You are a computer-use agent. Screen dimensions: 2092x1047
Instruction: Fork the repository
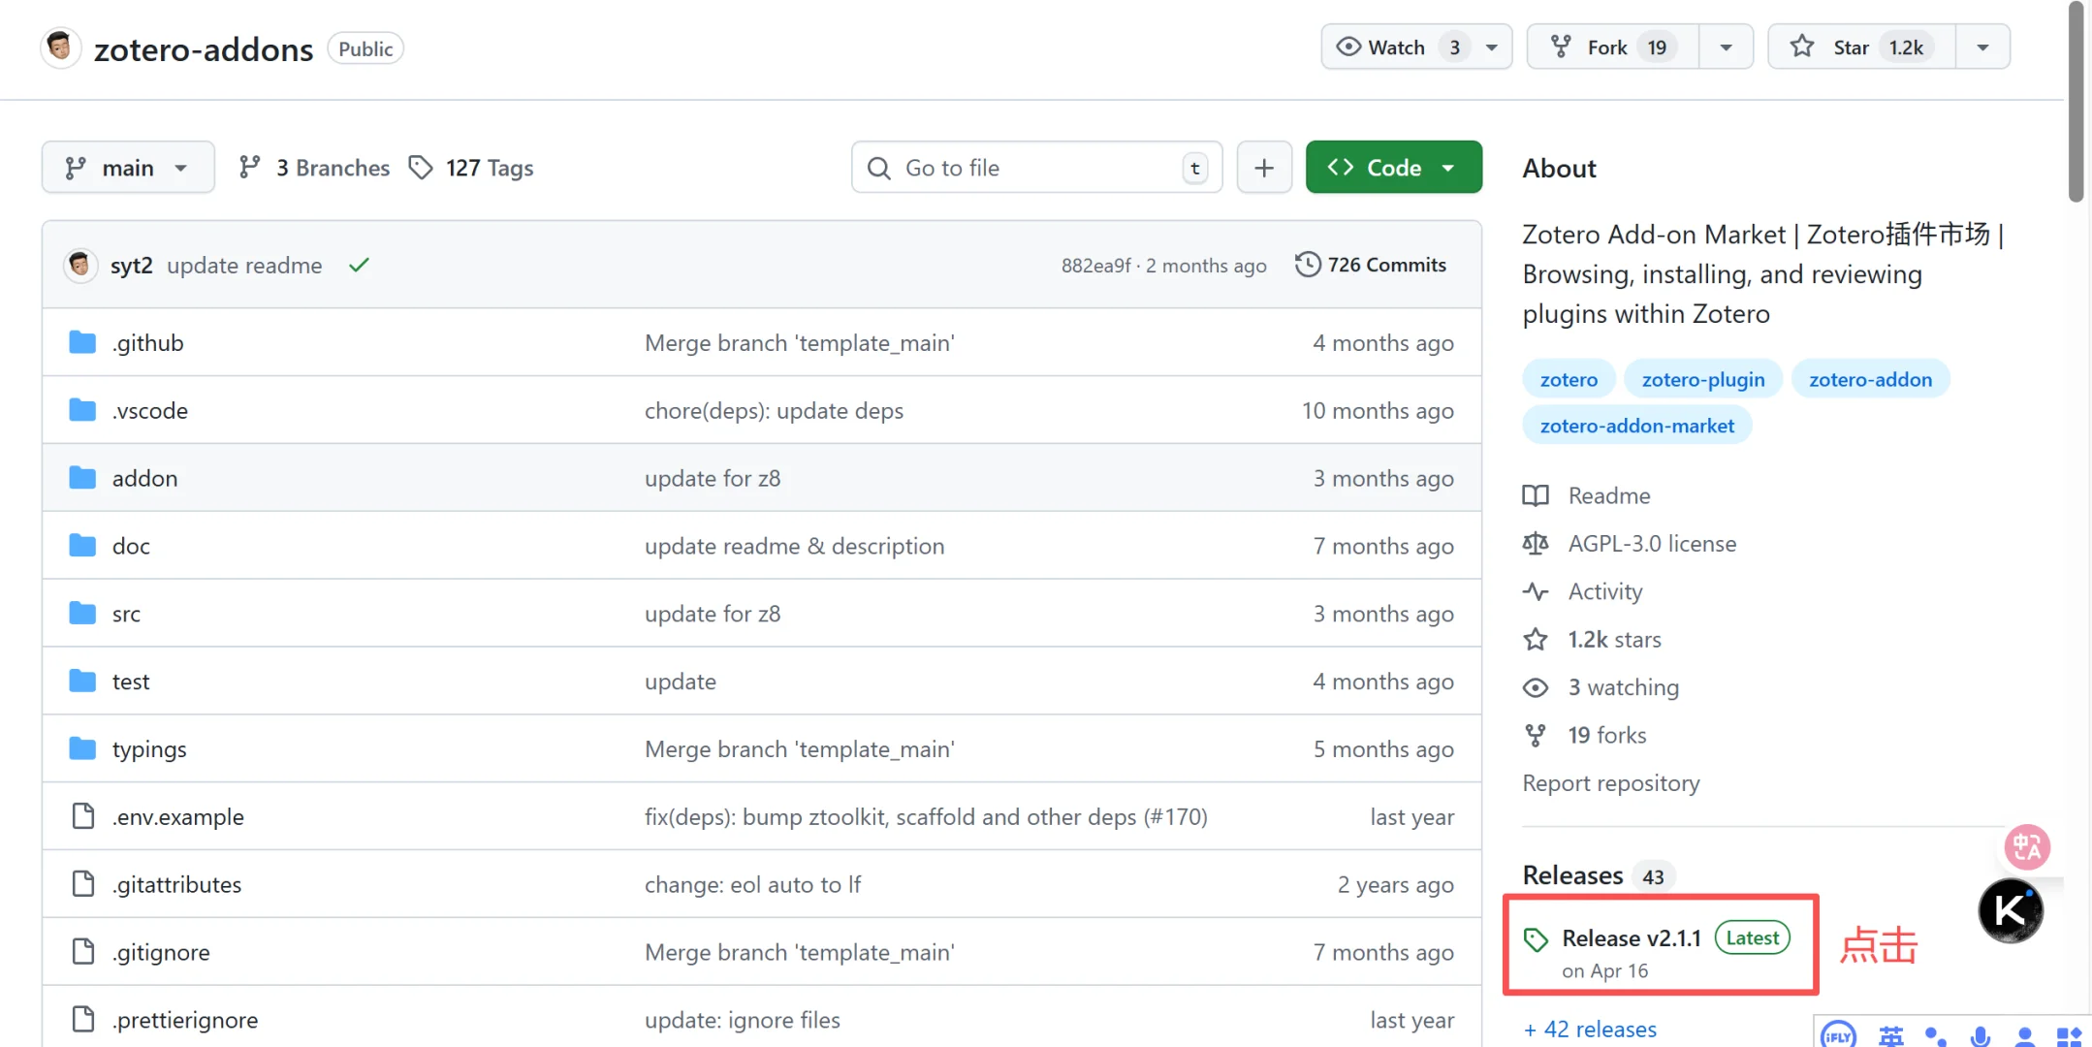click(1606, 48)
